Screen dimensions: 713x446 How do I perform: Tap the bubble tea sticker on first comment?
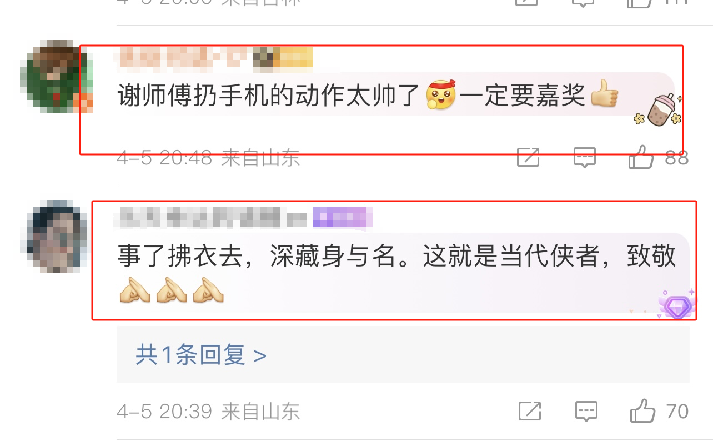tap(659, 111)
